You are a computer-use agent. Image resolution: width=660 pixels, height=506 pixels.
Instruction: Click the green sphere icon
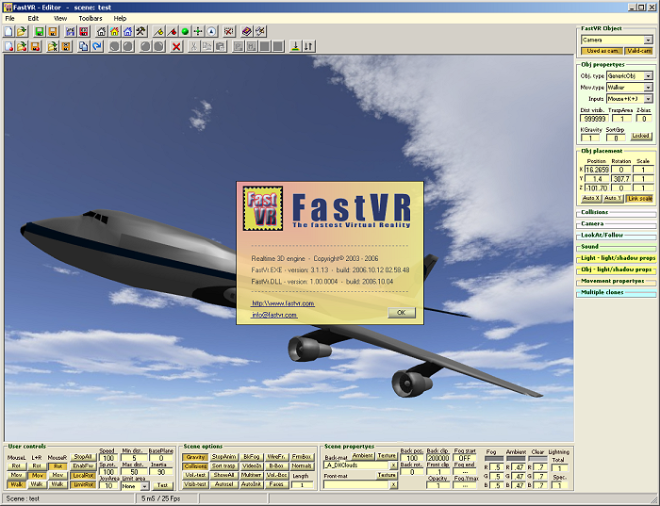pos(185,31)
